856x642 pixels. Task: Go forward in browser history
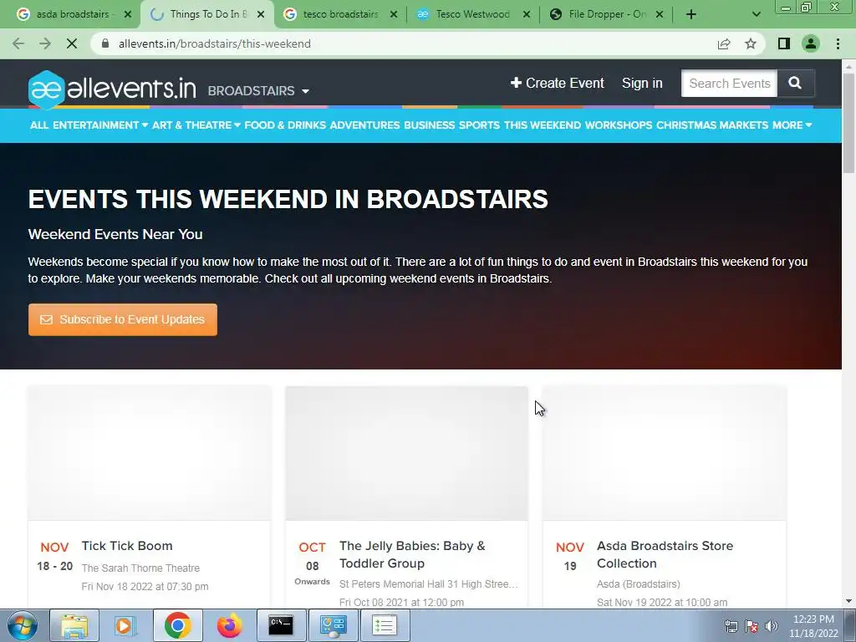pos(45,43)
